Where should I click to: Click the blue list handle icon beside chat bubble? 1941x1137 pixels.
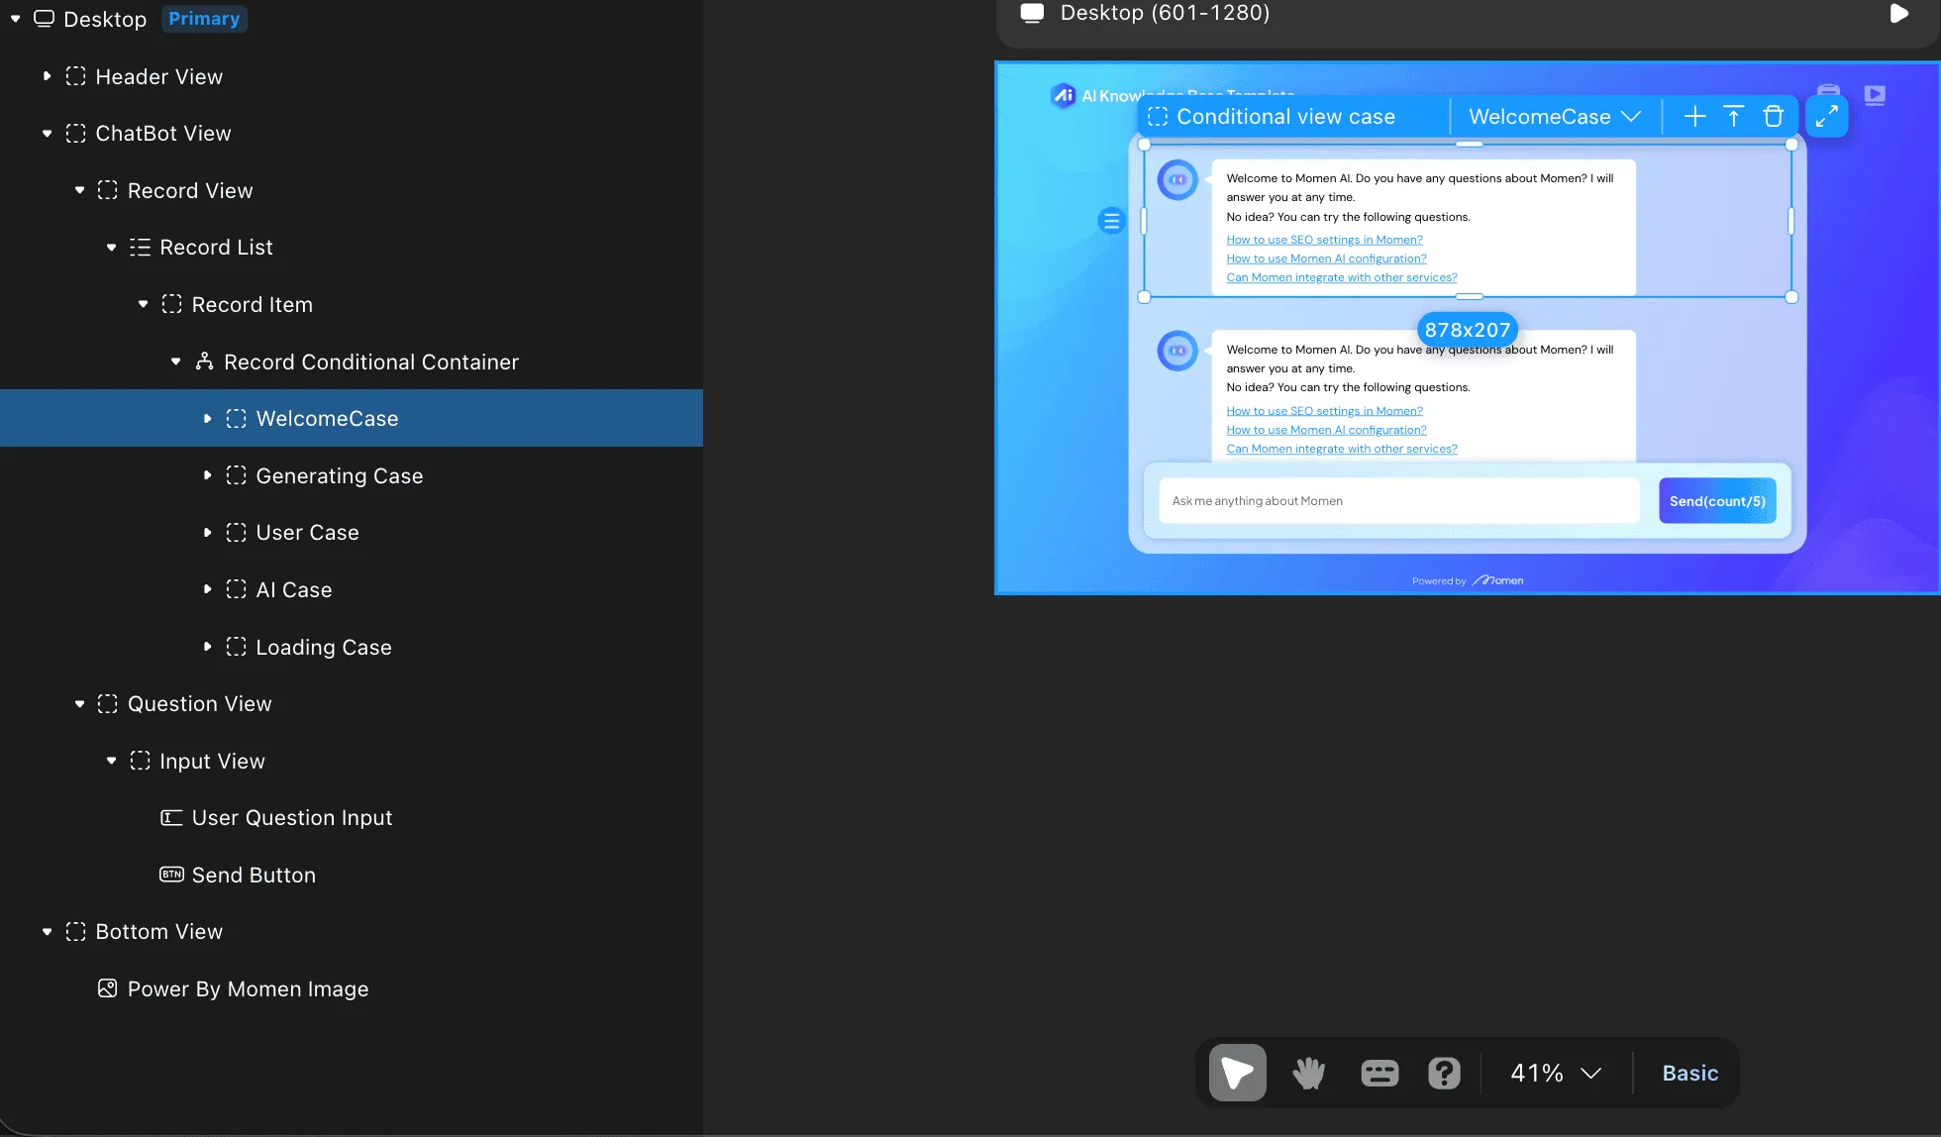click(1111, 221)
